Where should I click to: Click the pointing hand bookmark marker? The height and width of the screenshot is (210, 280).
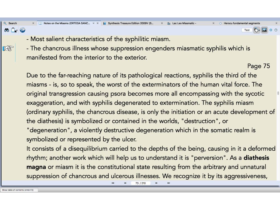[8, 49]
